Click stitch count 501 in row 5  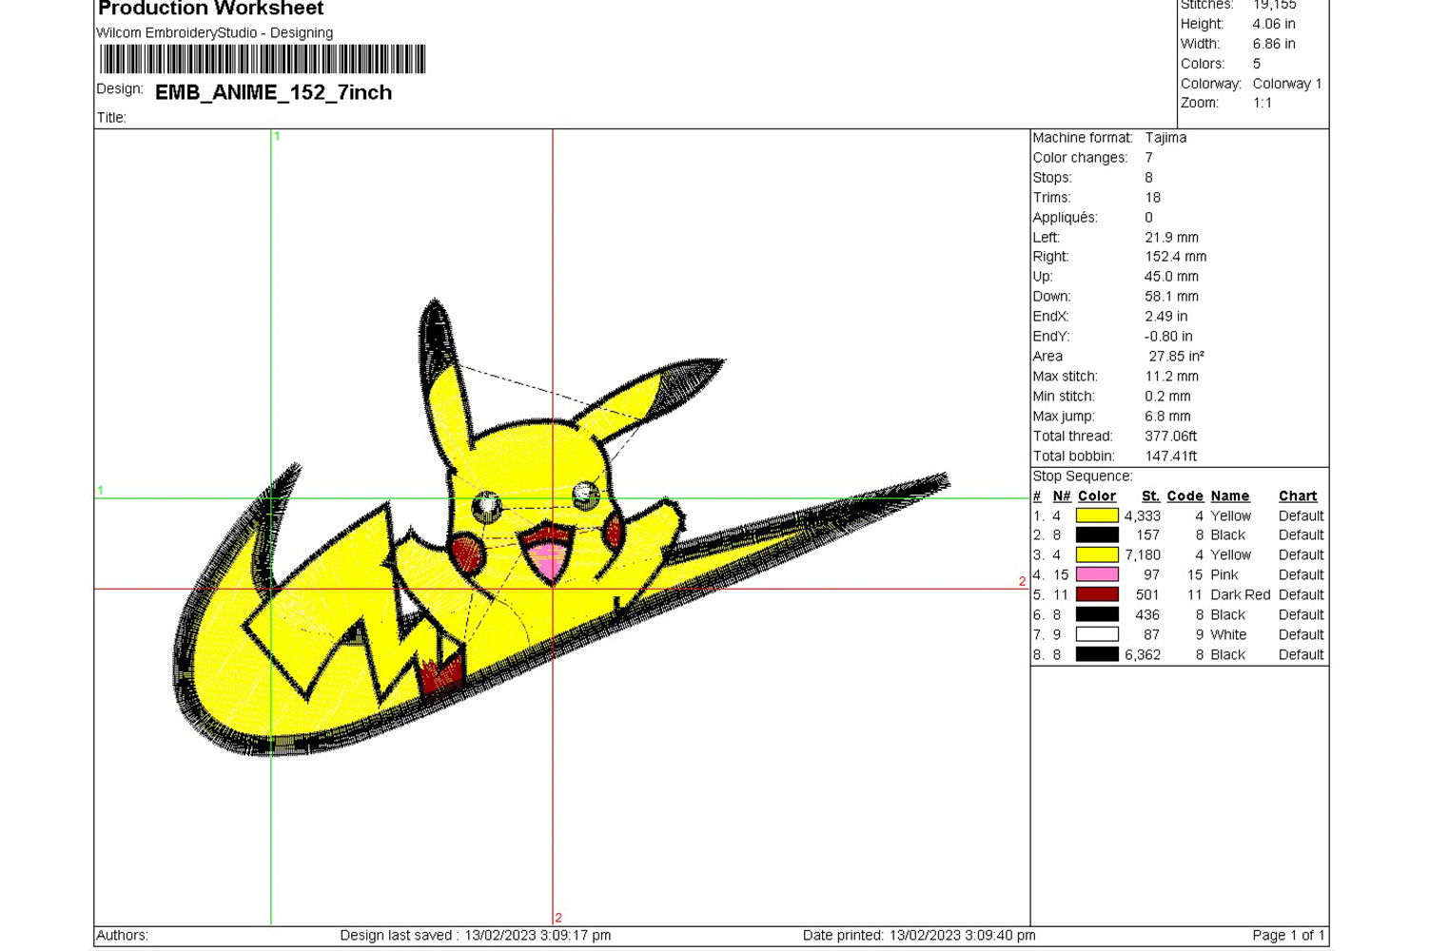point(1148,594)
